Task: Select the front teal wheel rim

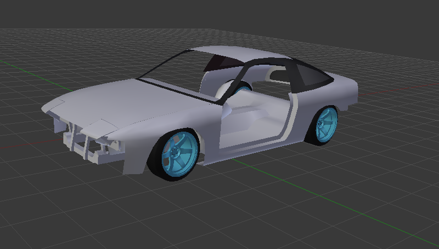Action: click(x=180, y=154)
